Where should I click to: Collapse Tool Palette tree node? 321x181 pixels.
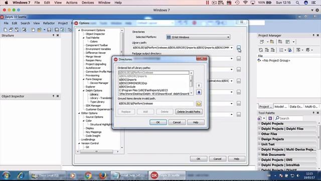tap(84, 38)
